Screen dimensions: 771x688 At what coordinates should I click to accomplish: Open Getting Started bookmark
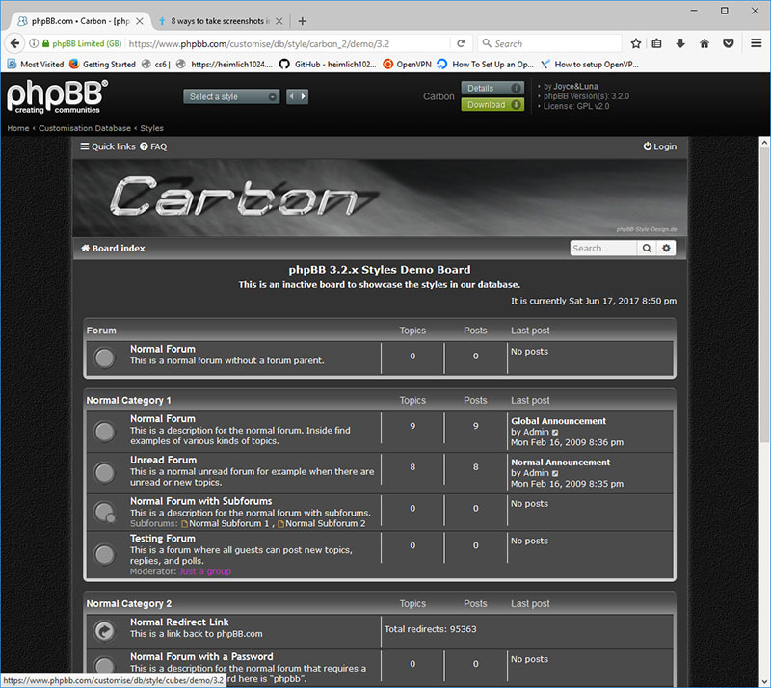(102, 64)
